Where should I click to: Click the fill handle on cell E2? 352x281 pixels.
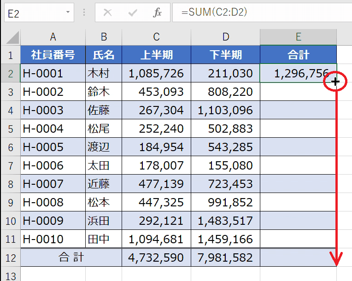(336, 82)
